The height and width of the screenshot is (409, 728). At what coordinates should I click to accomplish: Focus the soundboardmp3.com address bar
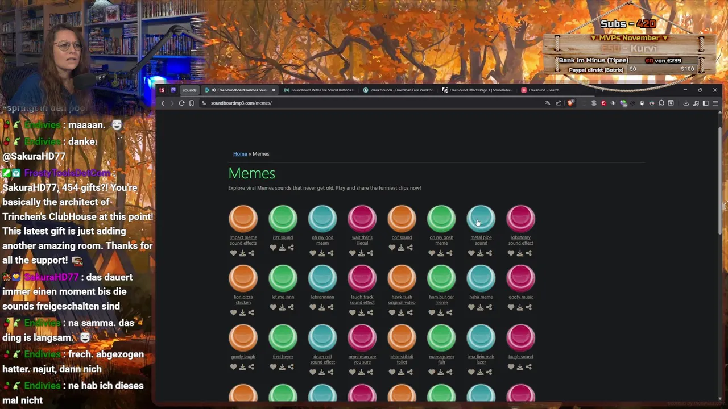pos(370,103)
